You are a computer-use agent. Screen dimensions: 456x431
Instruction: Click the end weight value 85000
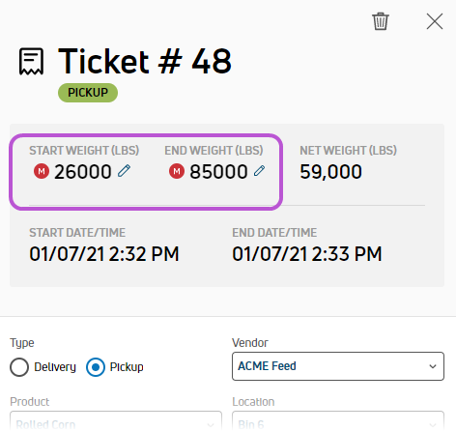point(218,171)
